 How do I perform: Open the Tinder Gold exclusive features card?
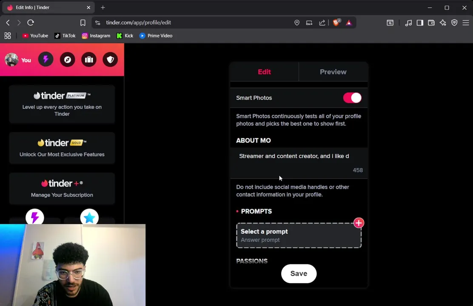[x=62, y=148]
